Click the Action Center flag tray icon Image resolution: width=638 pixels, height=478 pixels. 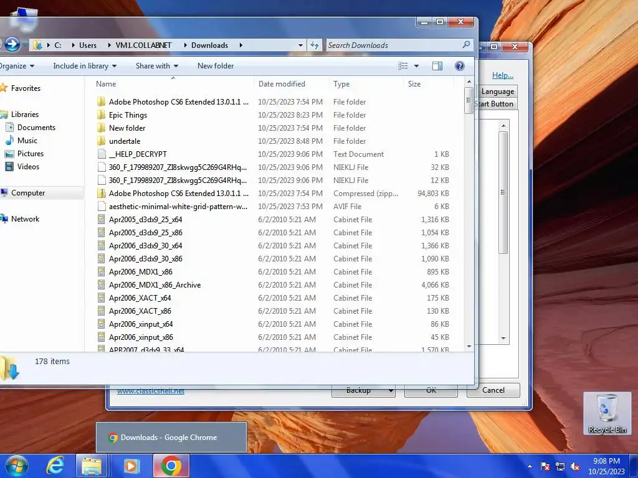[545, 466]
